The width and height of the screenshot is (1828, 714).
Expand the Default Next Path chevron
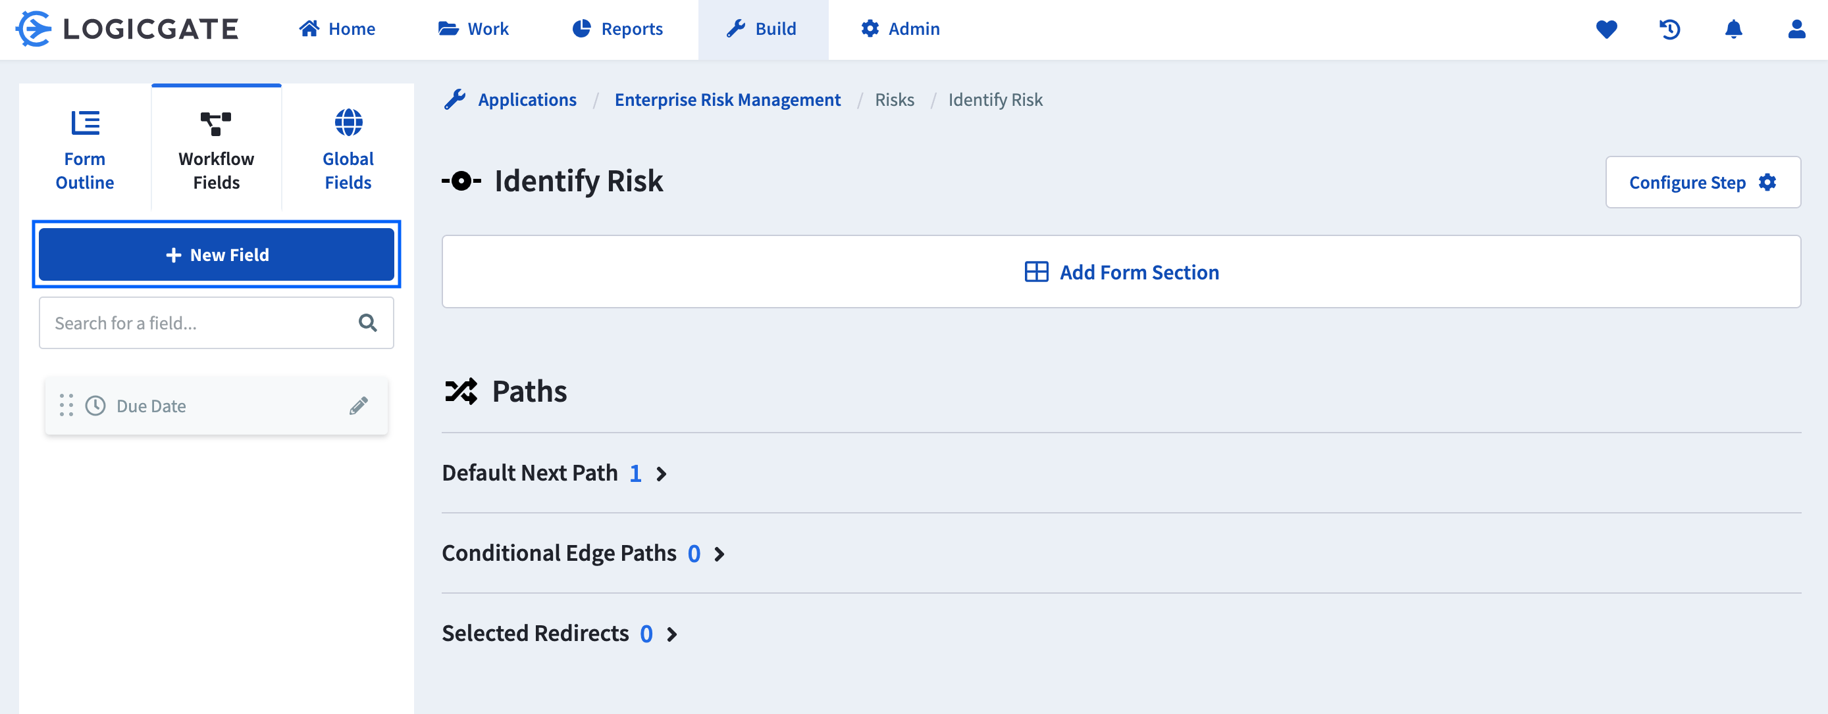click(662, 473)
